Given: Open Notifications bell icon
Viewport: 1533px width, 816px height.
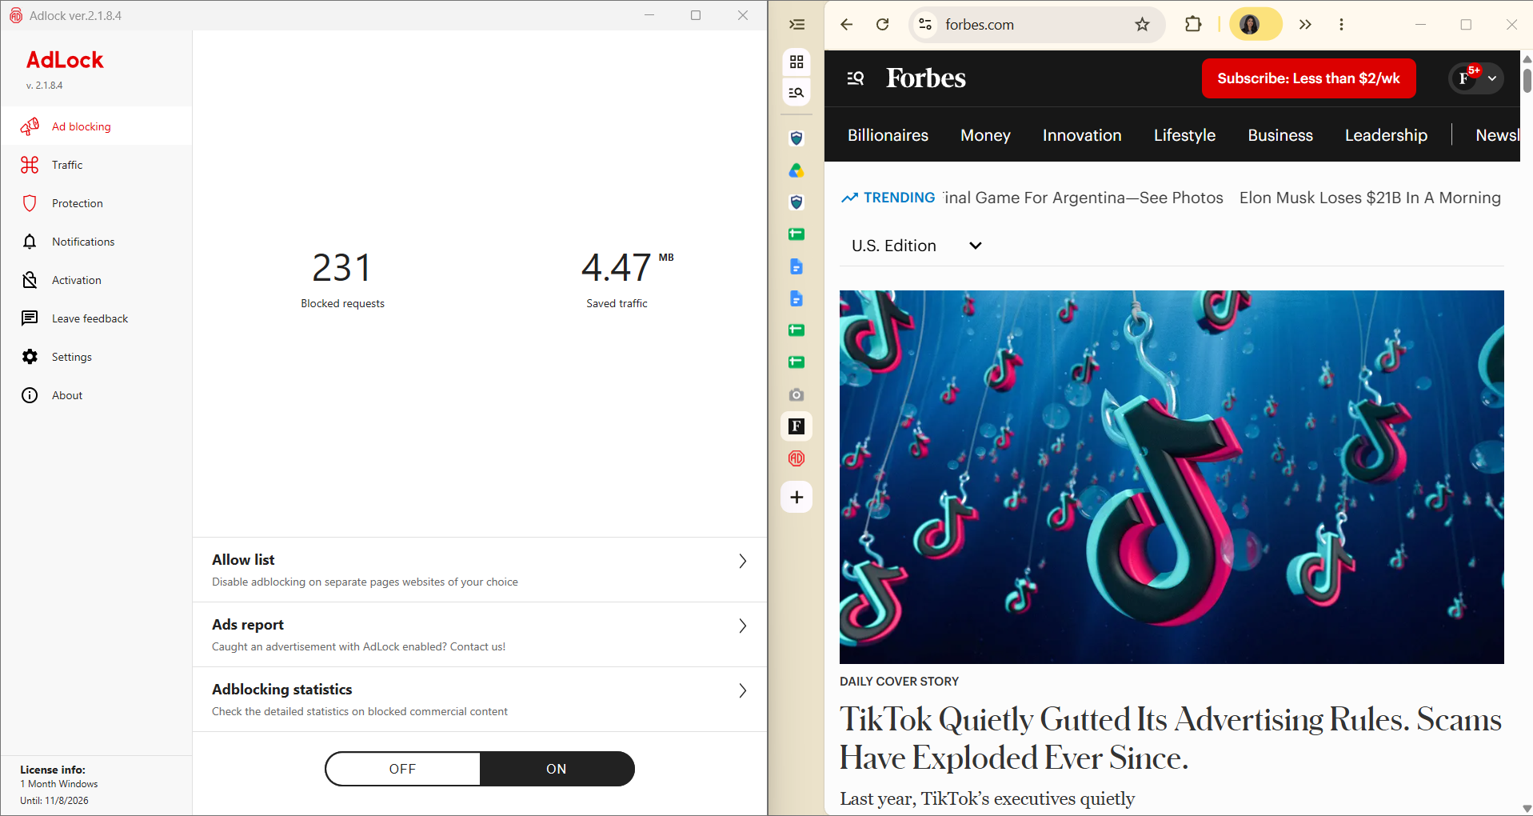Looking at the screenshot, I should coord(30,242).
